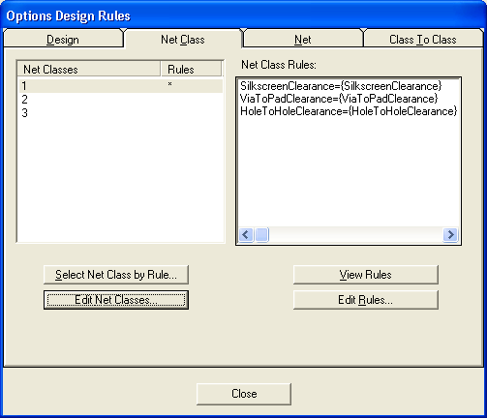Click Select Net Class by Rule button

coord(116,275)
